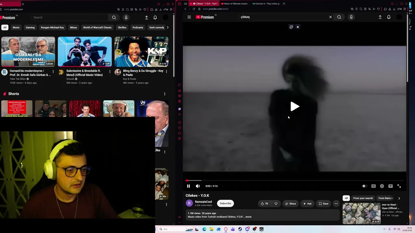Screen dimensions: 415x233
Task: Go to YouTube Premium home in the right window
Action: click(205, 17)
